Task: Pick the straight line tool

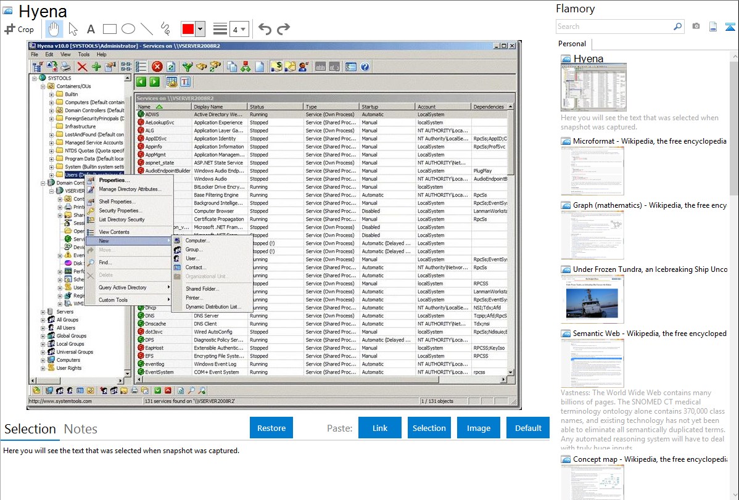Action: tap(147, 29)
